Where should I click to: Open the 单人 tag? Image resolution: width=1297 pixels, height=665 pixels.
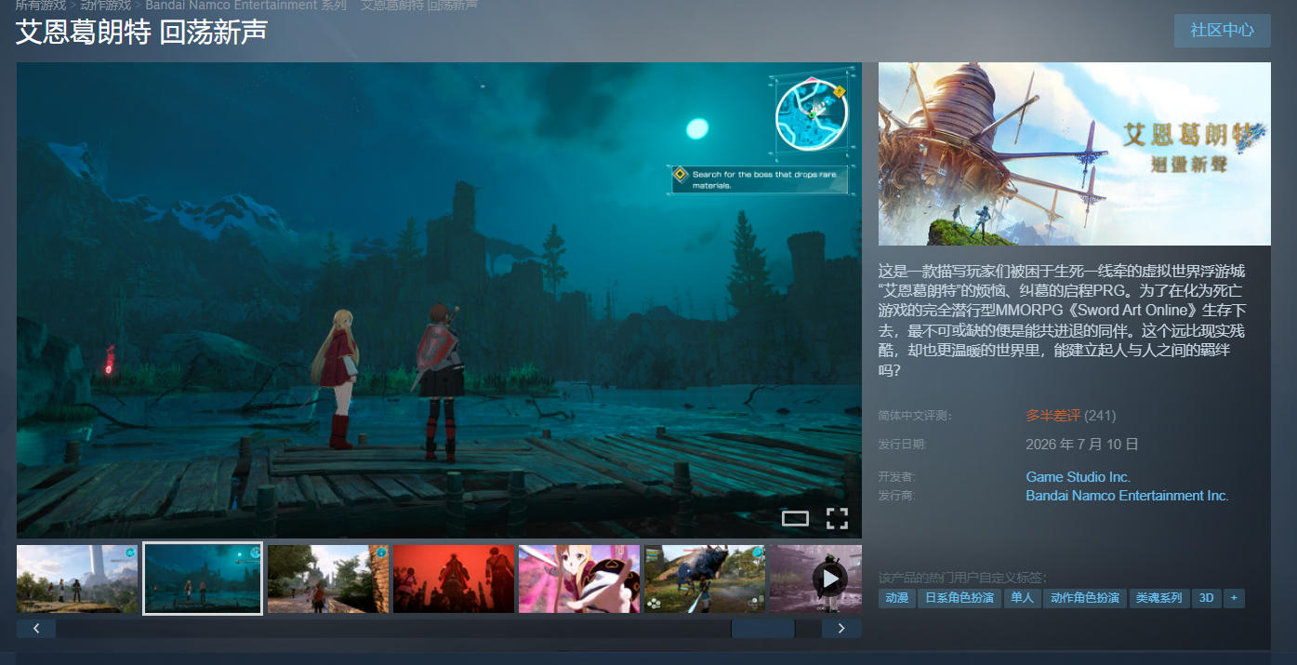pos(1022,598)
